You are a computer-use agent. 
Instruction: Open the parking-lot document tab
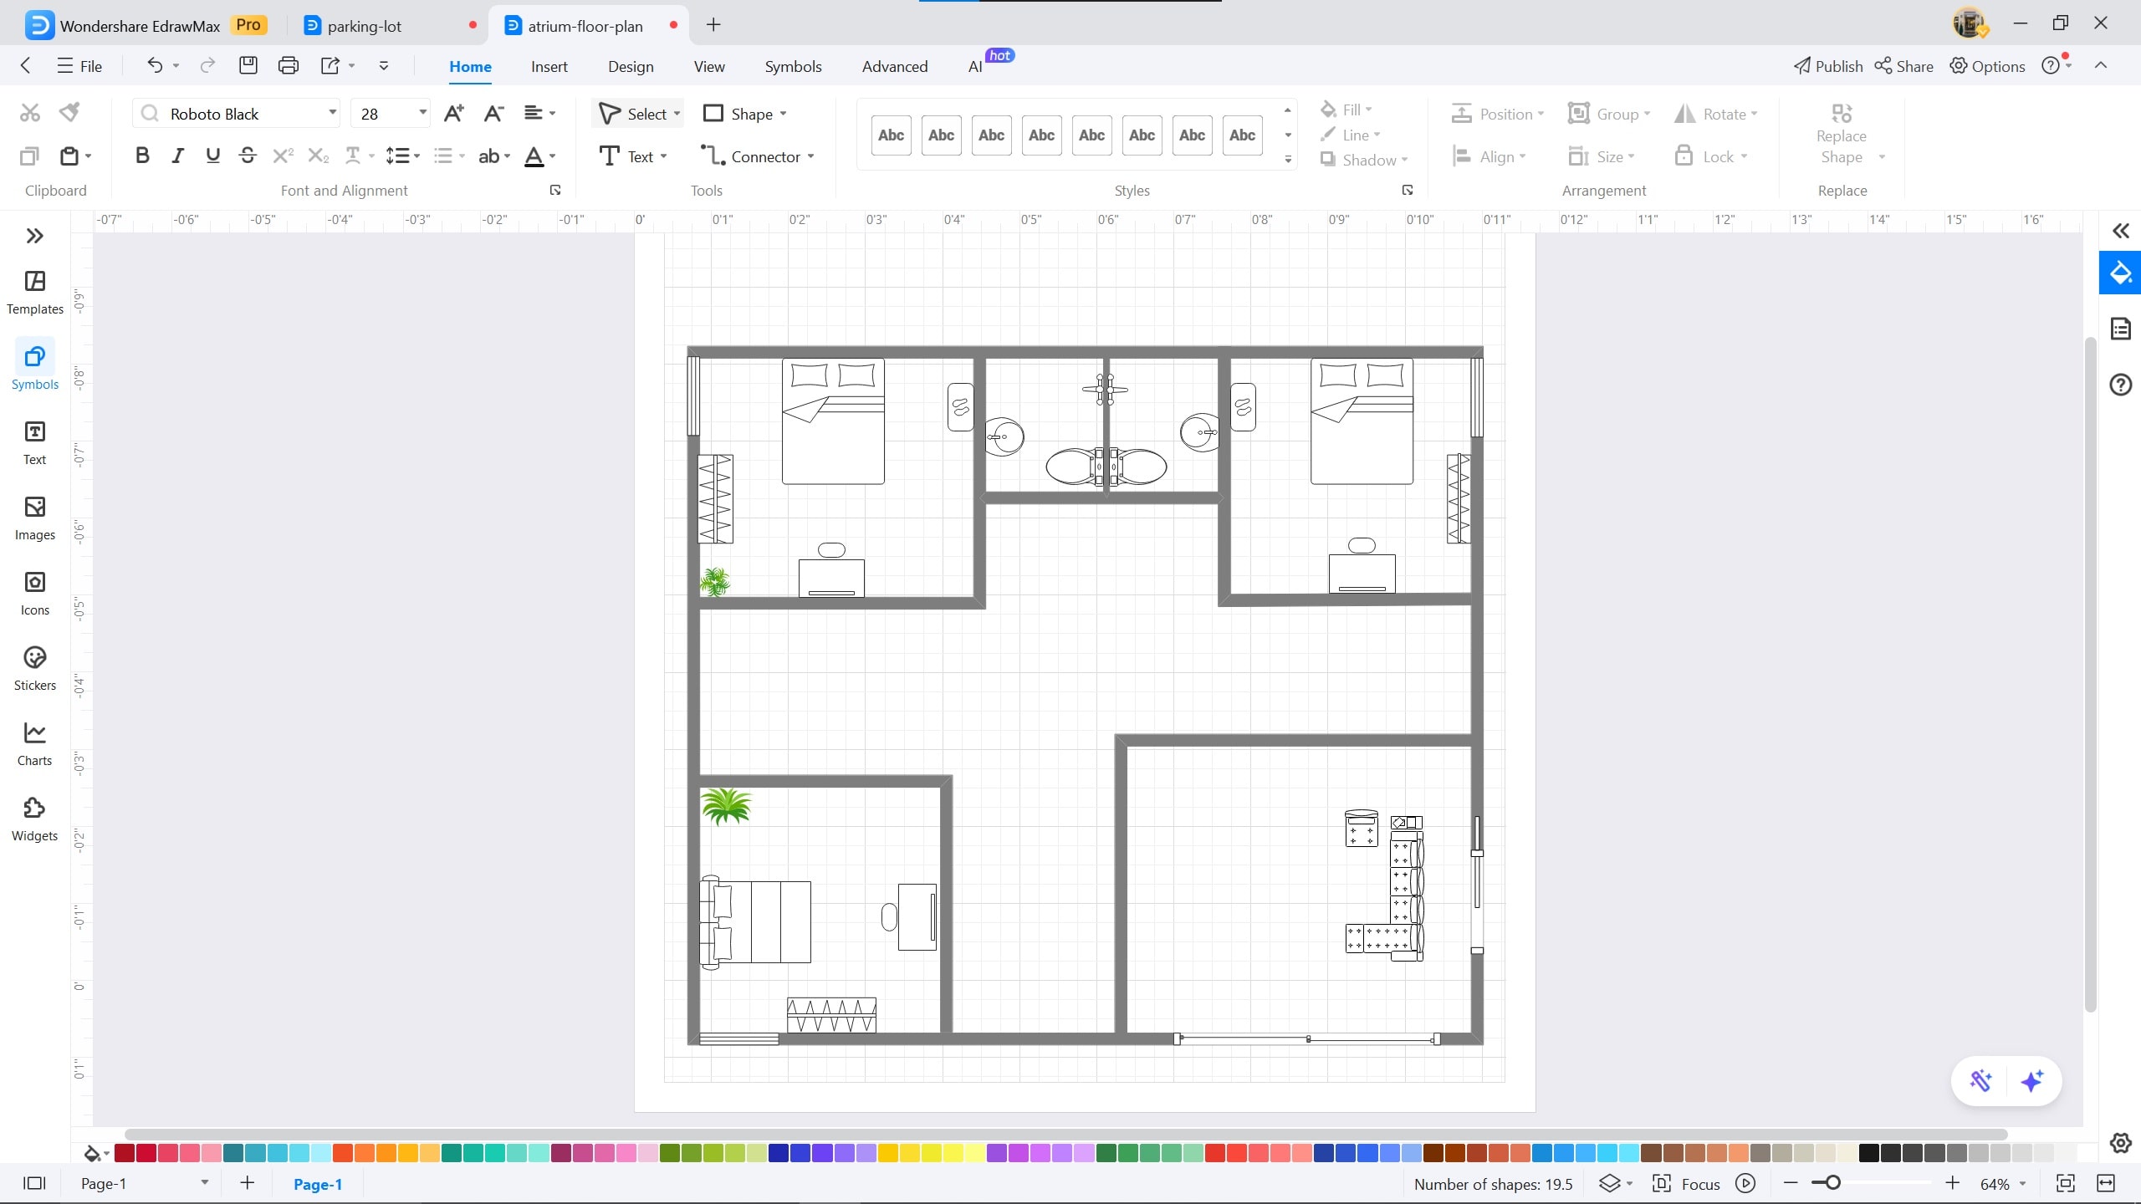(364, 25)
